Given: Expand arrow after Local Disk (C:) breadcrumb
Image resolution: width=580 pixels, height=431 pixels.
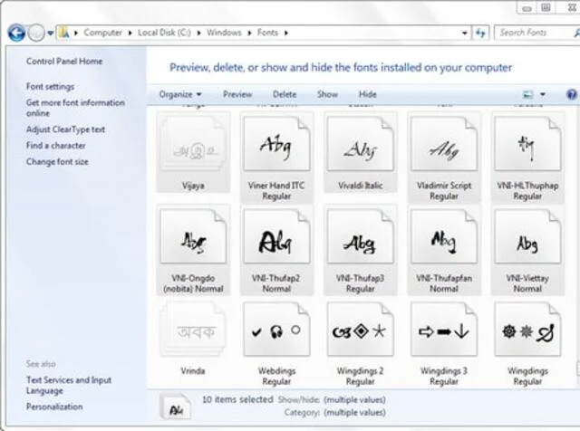Looking at the screenshot, I should coord(198,33).
